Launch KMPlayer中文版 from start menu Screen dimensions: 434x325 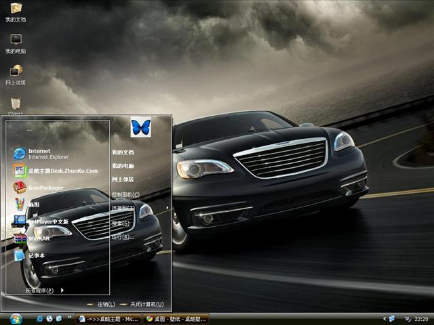click(x=41, y=221)
